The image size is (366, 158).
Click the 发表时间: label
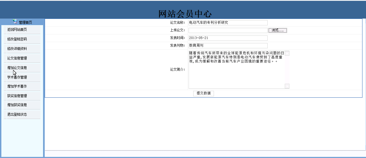tap(177, 38)
